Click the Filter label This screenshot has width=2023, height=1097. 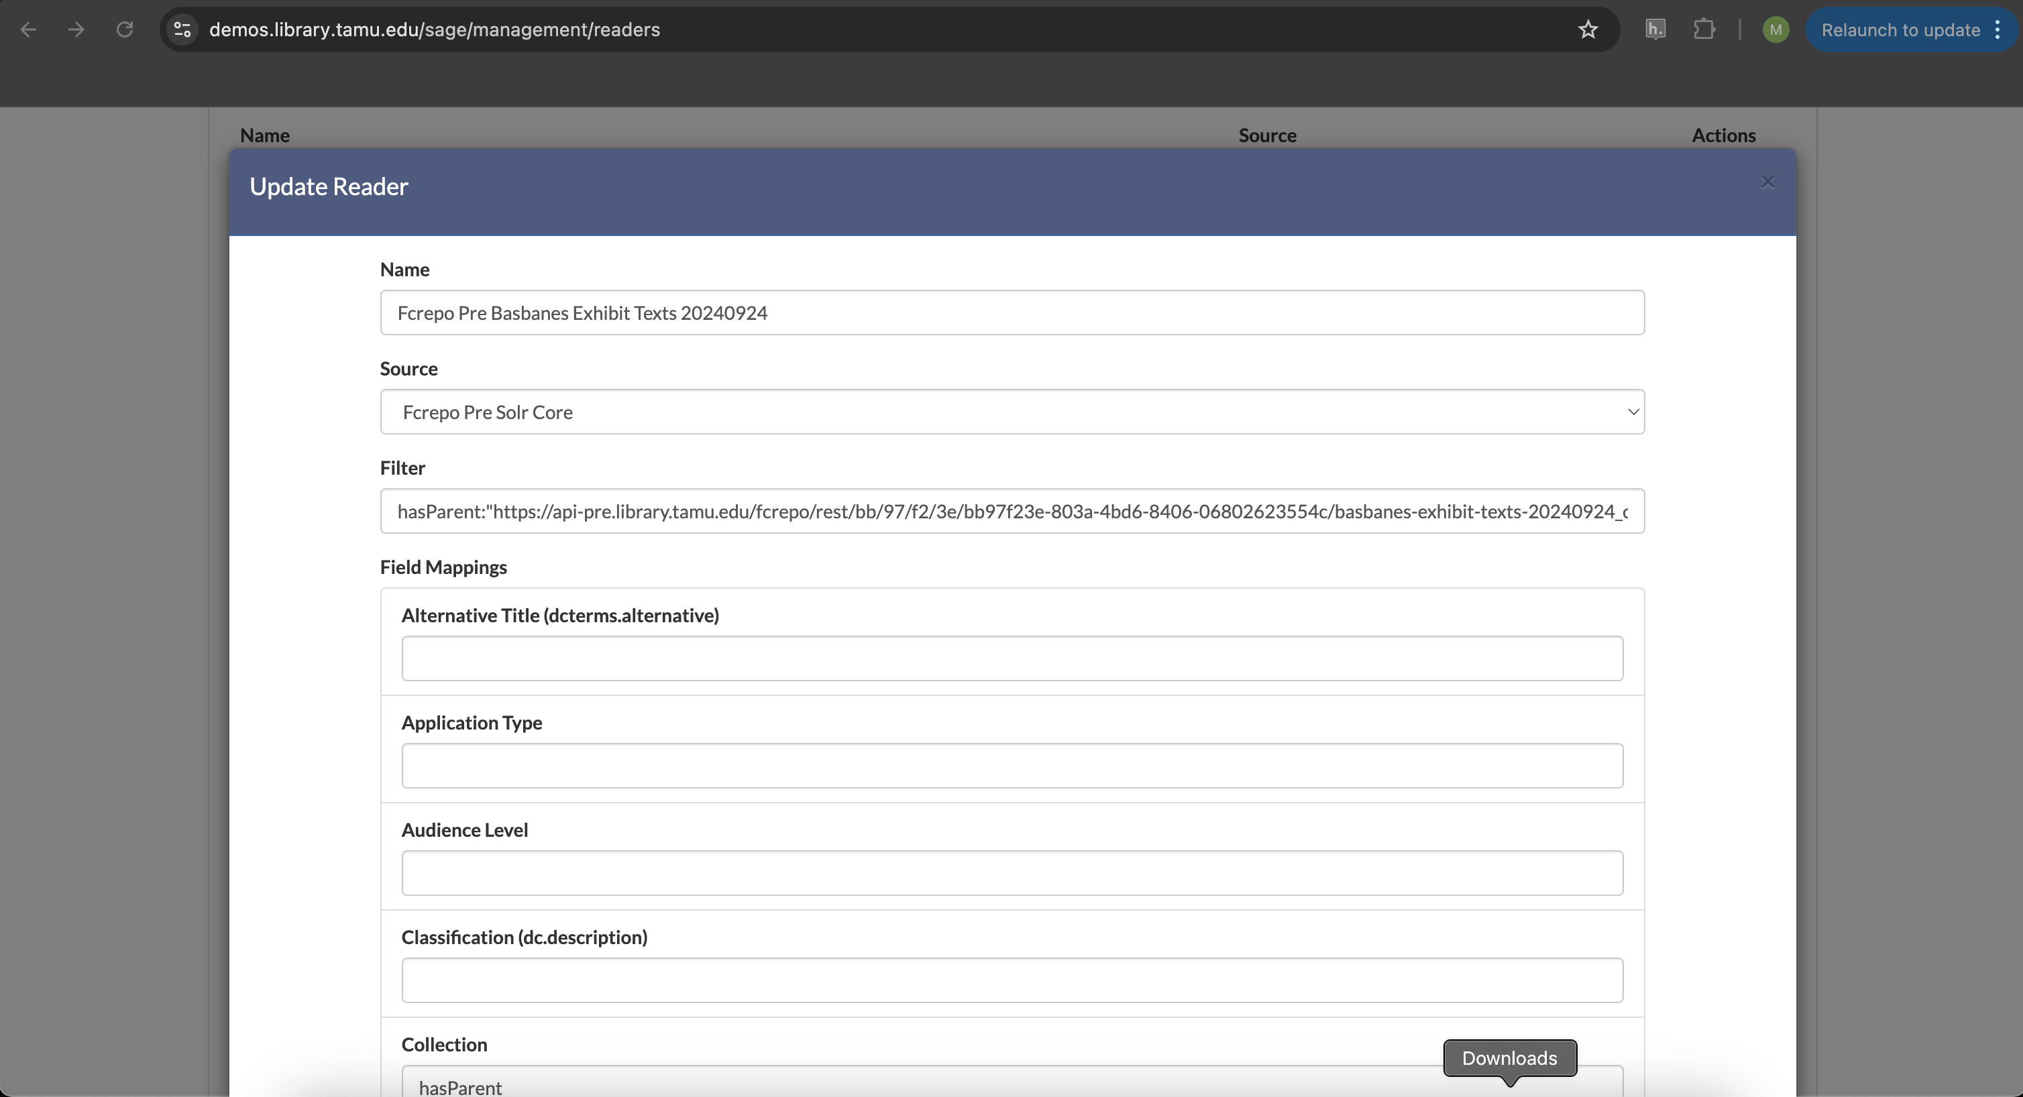point(403,468)
